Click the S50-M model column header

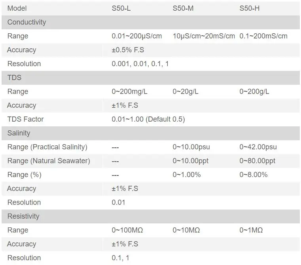[x=183, y=8]
